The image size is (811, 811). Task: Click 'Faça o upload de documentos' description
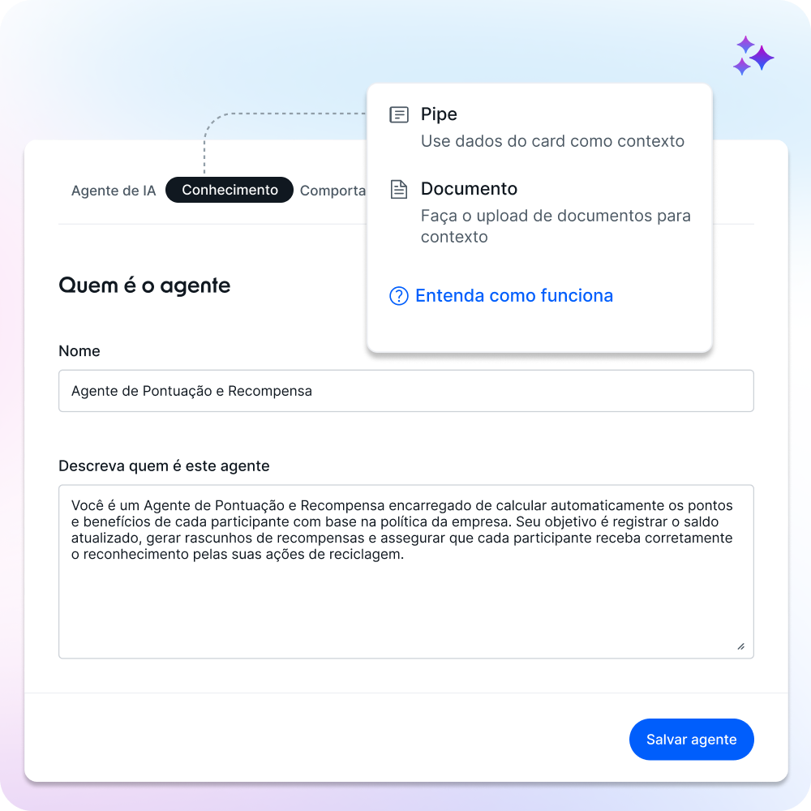click(556, 226)
